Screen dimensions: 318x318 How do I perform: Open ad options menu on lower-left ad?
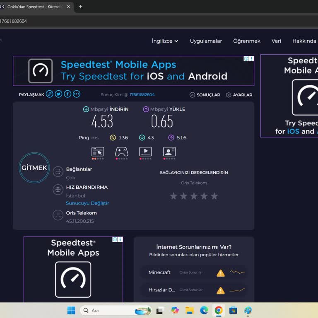120,239
